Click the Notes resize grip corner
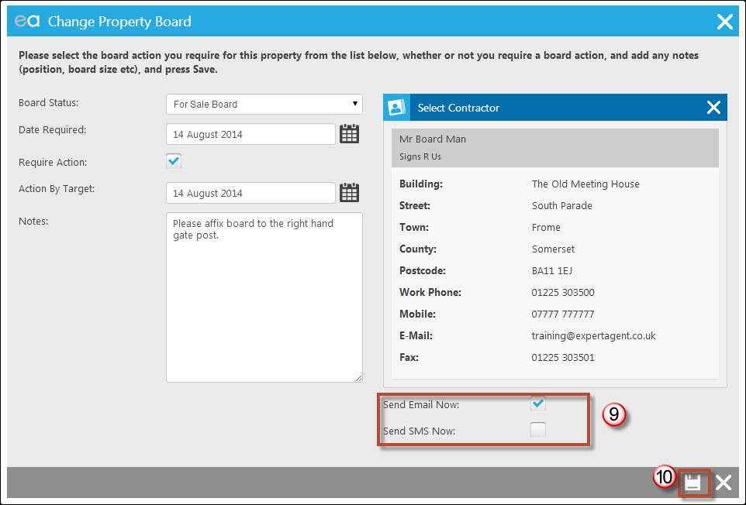Image resolution: width=746 pixels, height=505 pixels. click(358, 378)
